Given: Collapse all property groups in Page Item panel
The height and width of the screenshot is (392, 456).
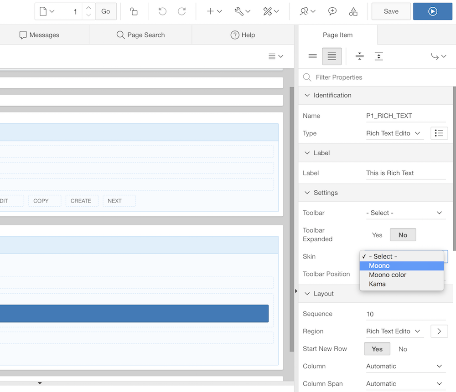Looking at the screenshot, I should tap(359, 56).
